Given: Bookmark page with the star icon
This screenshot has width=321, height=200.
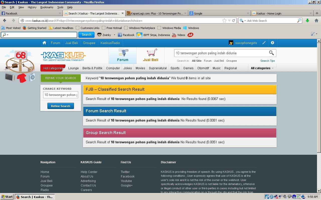Looking at the screenshot, I should click(x=224, y=20).
